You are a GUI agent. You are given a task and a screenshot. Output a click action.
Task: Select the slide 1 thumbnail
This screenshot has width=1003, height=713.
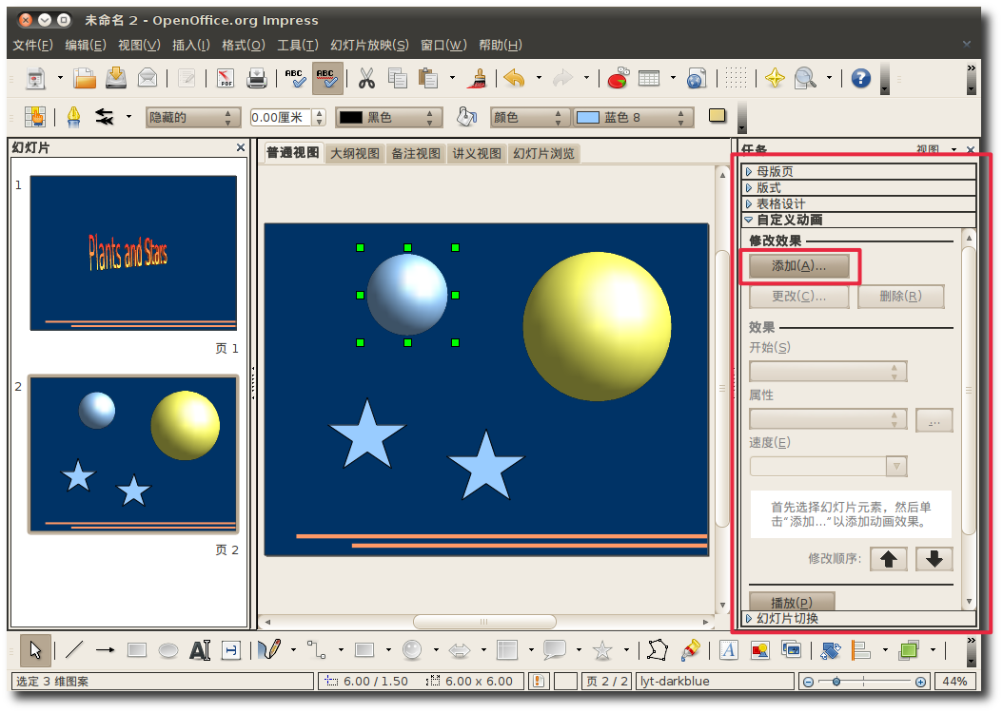[x=133, y=253]
